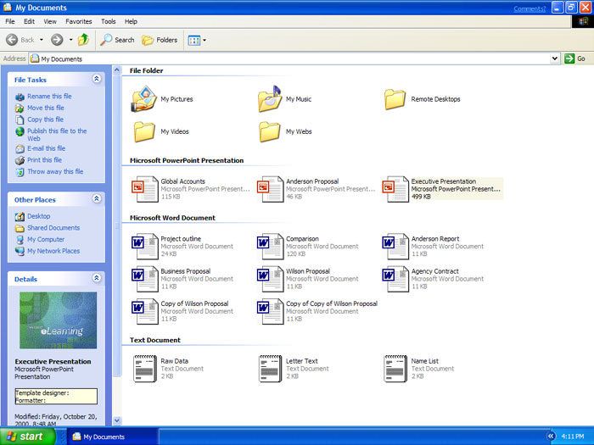
Task: Open the My Music folder icon
Action: [x=270, y=99]
